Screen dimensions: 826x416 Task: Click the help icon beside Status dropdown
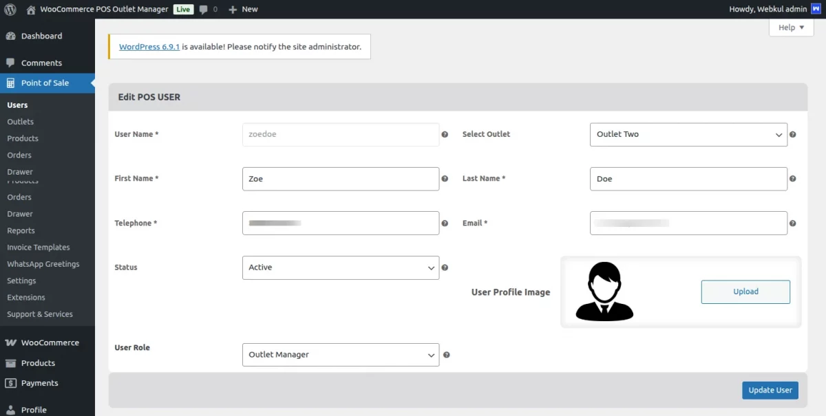445,267
